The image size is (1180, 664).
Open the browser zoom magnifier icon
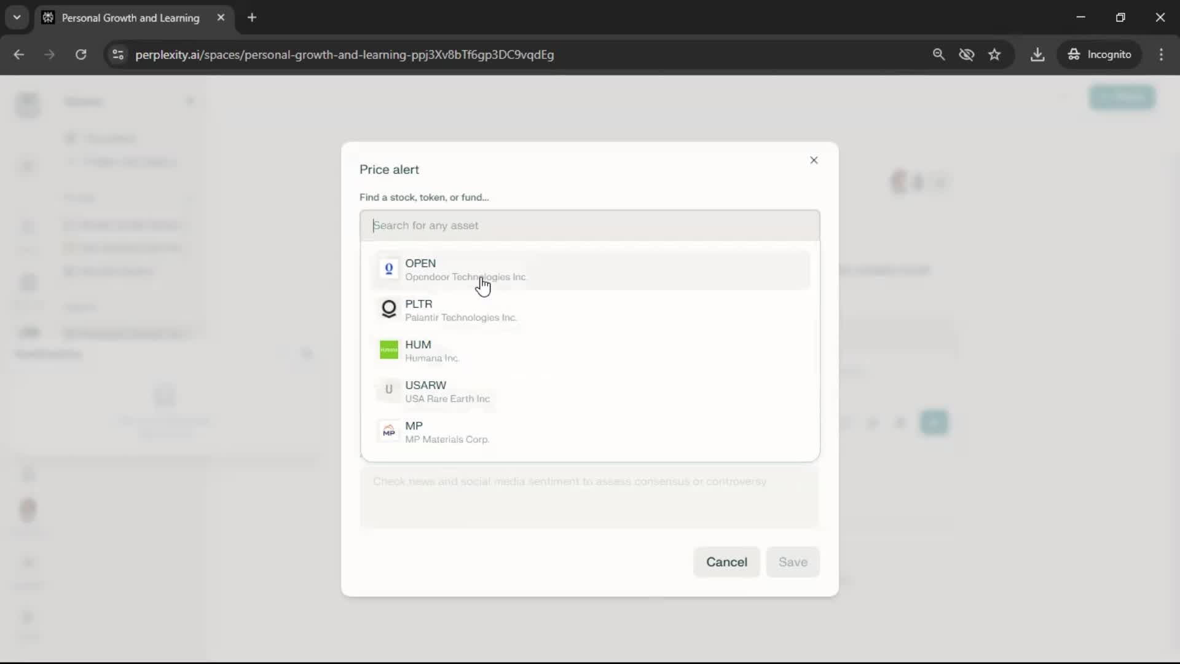pos(938,55)
